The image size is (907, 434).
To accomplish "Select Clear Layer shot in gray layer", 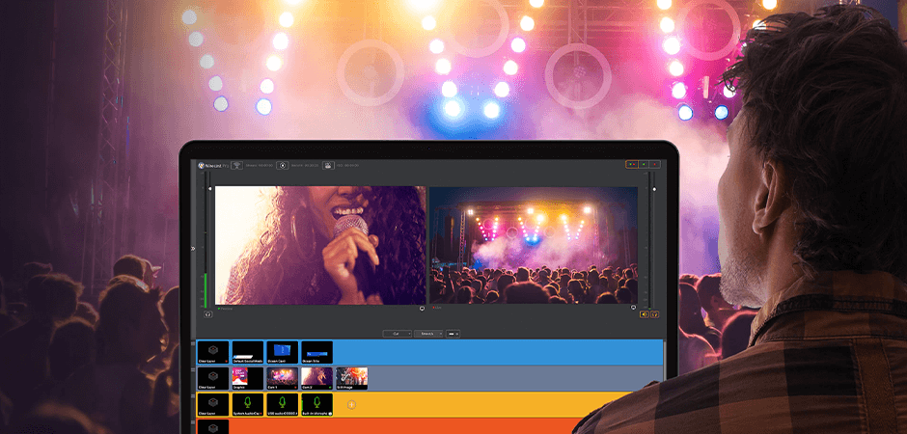I will pos(213,378).
